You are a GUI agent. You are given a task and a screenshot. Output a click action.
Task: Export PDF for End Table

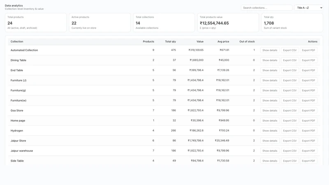[x=308, y=70]
